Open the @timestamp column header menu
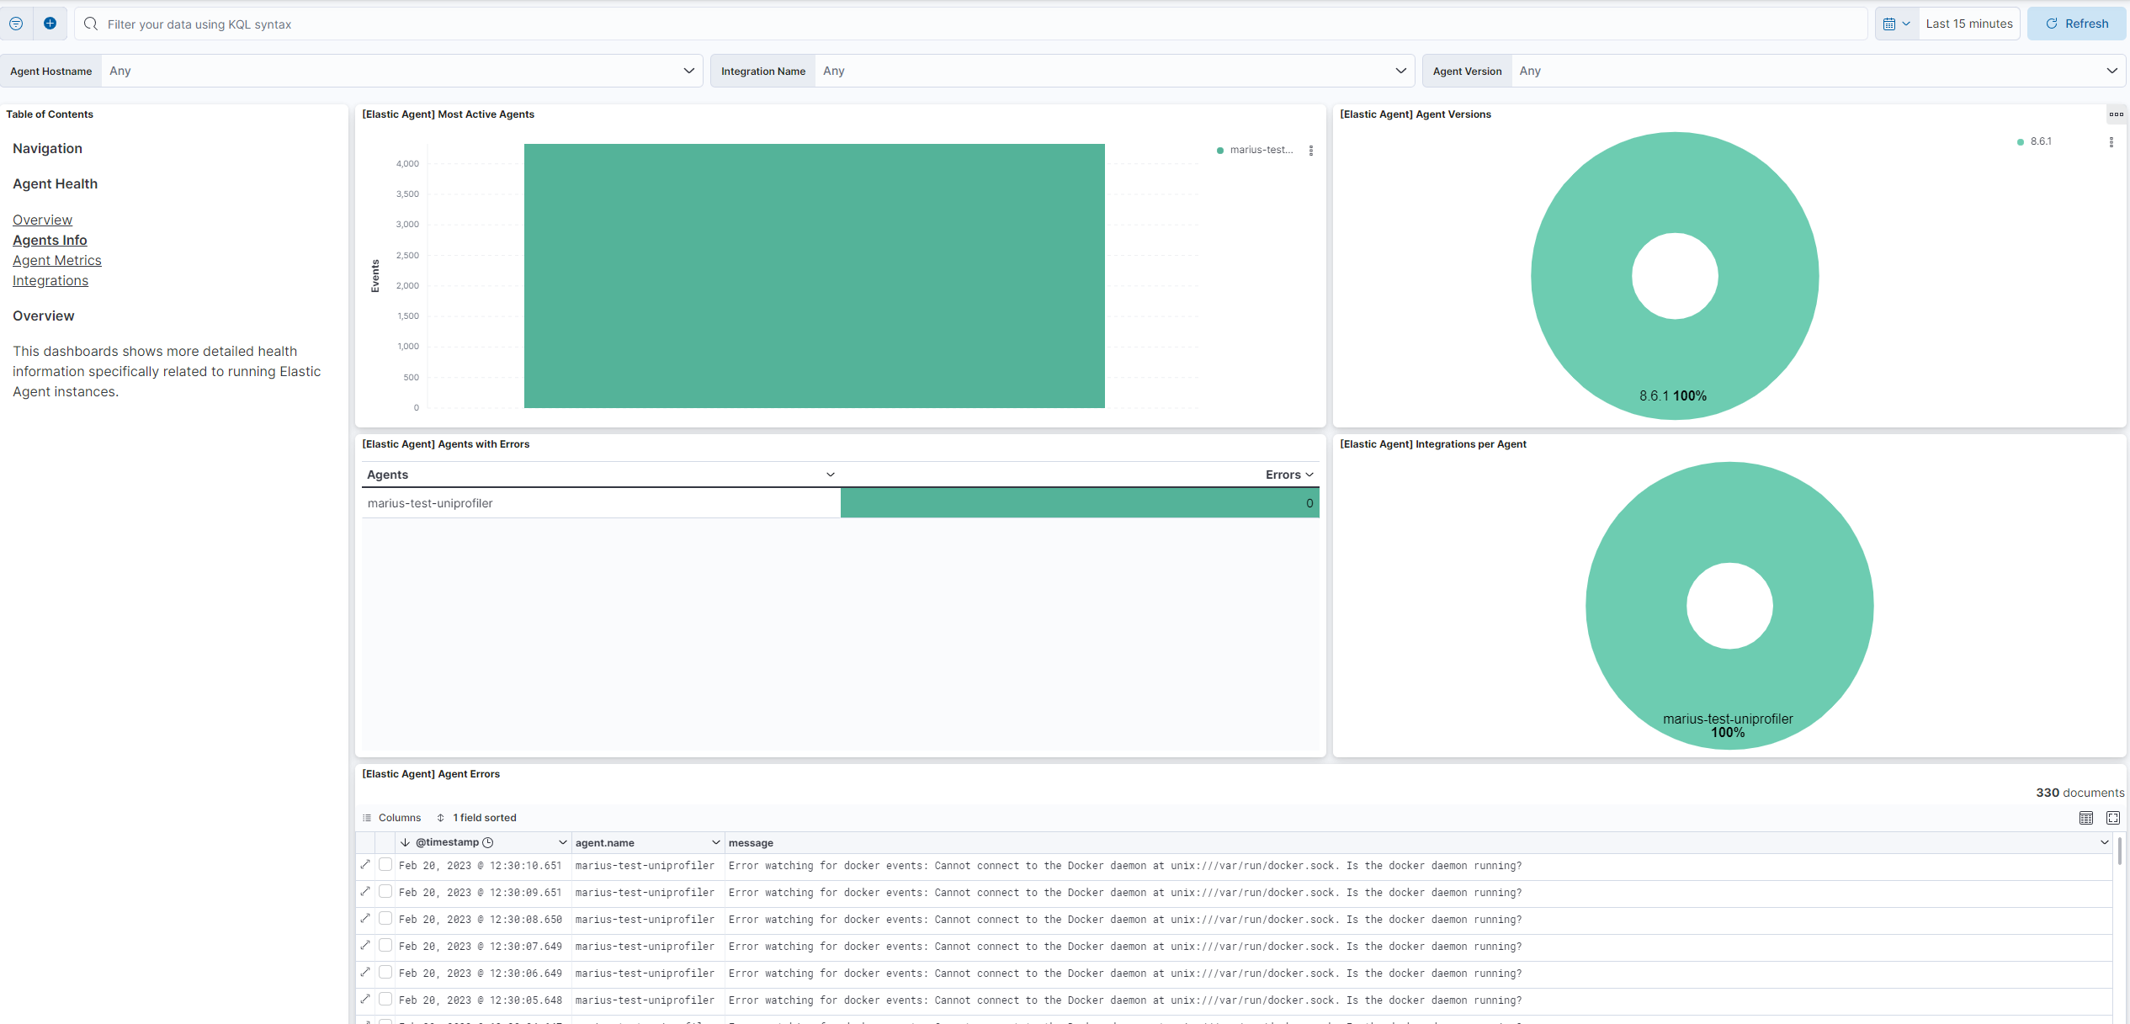The image size is (2130, 1024). click(562, 842)
